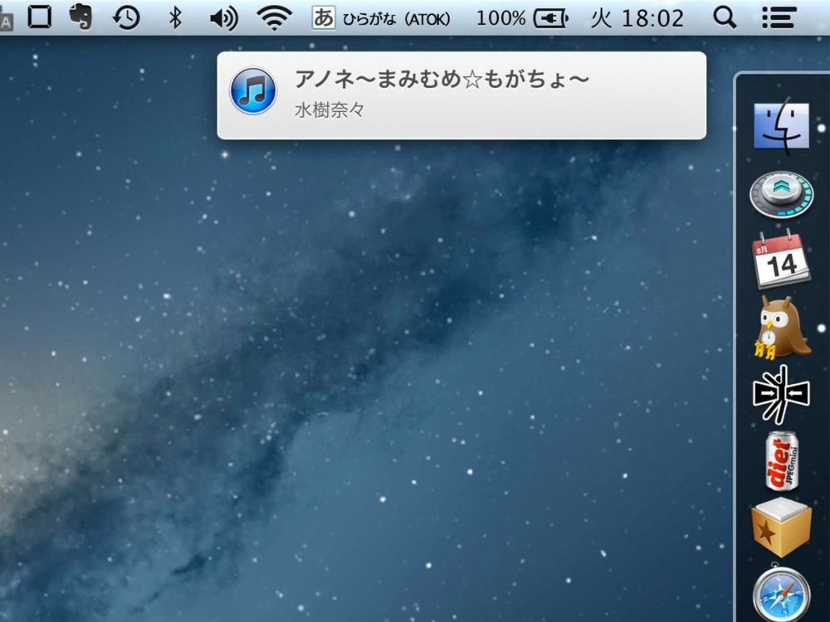The image size is (830, 622).
Task: Click the 100% battery status indicator
Action: click(x=522, y=18)
